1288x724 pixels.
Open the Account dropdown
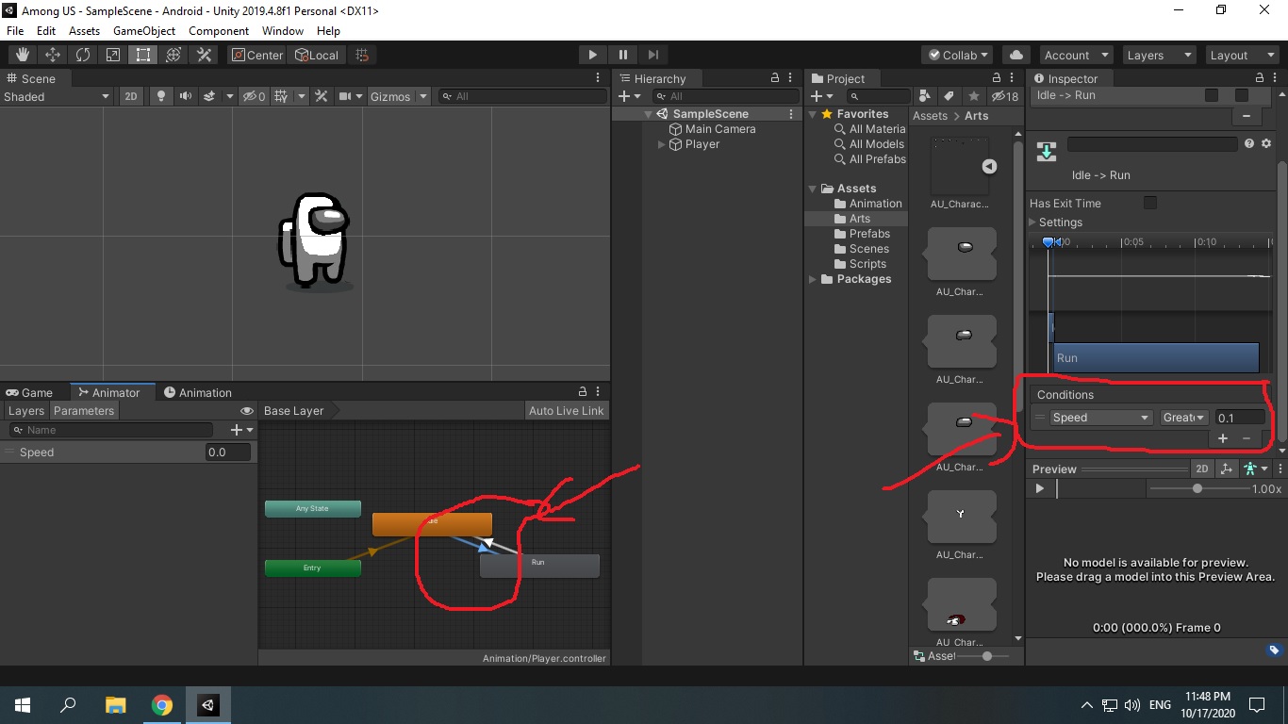click(1076, 55)
